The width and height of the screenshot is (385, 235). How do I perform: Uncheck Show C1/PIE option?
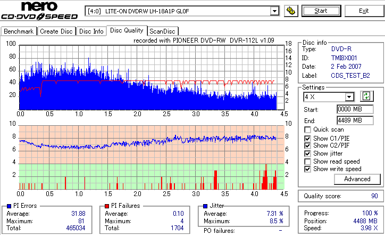[x=307, y=139]
